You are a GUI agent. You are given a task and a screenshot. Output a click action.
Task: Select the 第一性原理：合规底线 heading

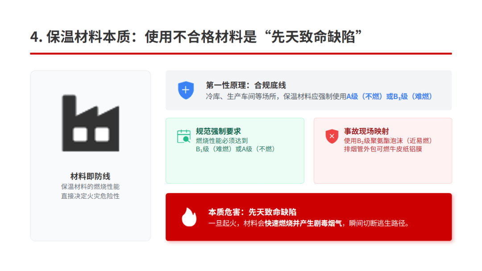pyautogui.click(x=246, y=85)
